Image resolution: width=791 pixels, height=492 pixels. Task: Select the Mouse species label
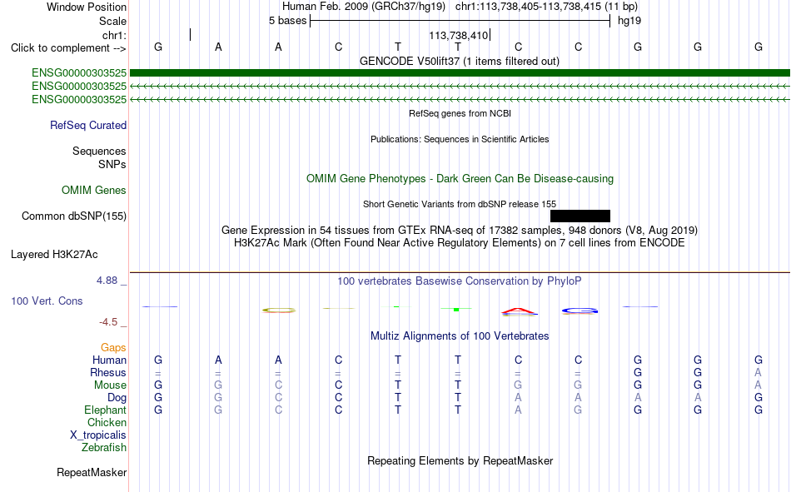click(x=110, y=385)
